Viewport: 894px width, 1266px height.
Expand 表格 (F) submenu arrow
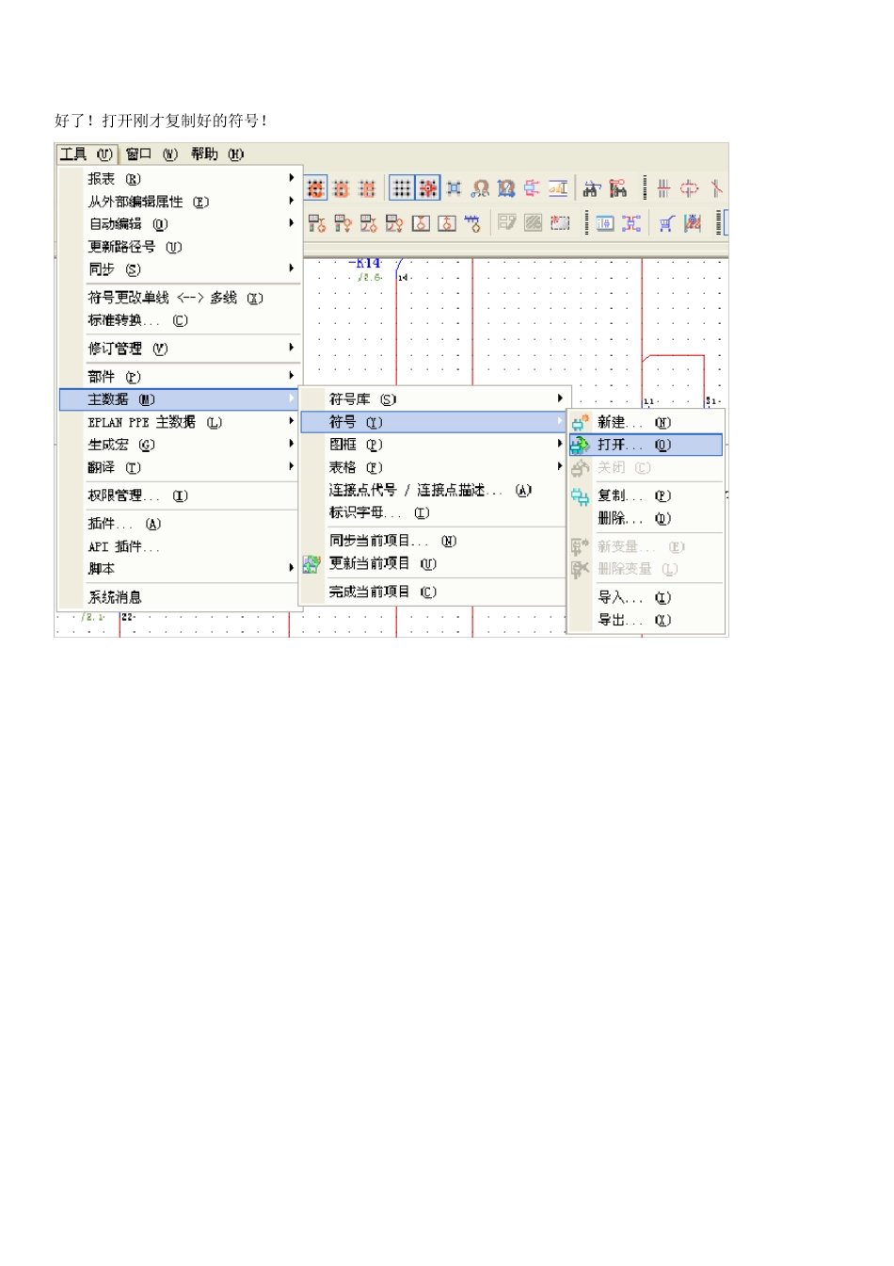[x=560, y=466]
